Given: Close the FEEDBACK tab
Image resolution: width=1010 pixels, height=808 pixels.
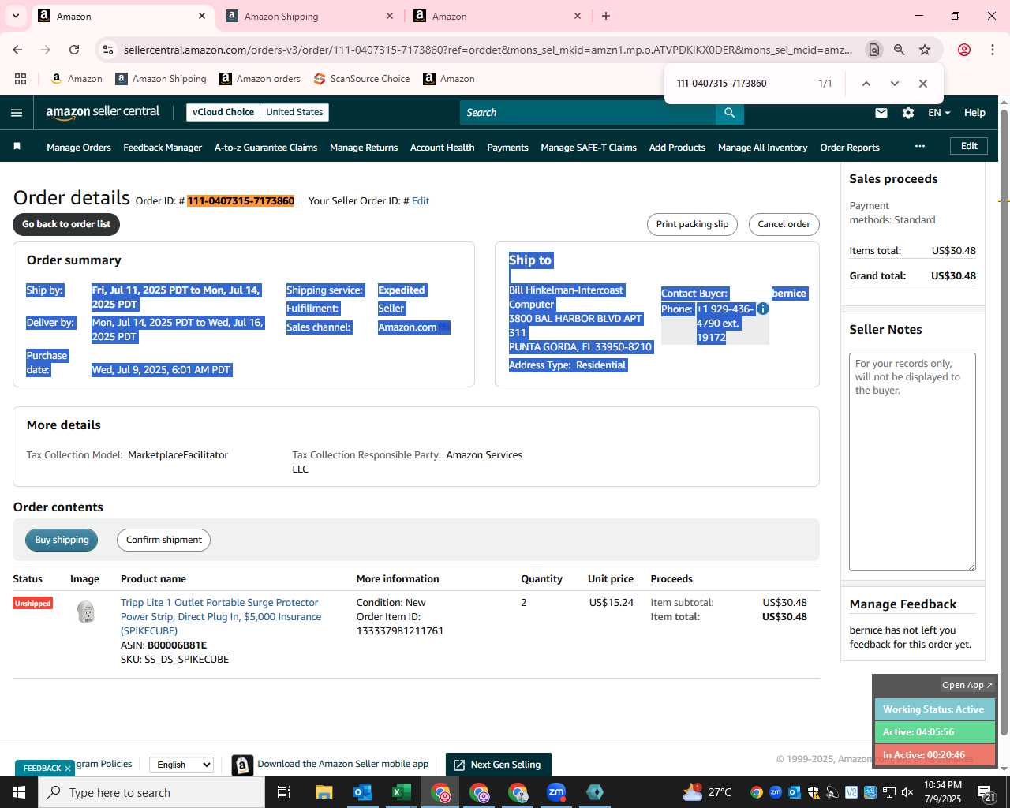Looking at the screenshot, I should coord(68,768).
